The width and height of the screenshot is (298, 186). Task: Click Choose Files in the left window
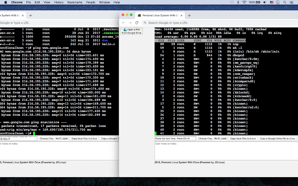click(x=47, y=139)
